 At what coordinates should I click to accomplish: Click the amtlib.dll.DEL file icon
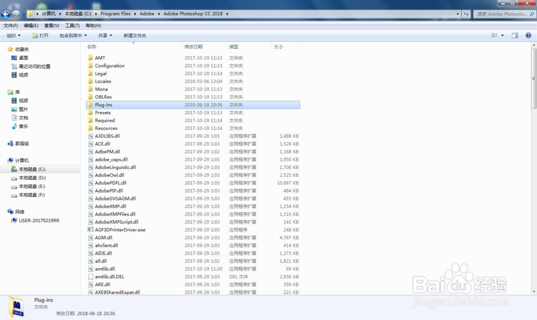point(90,277)
